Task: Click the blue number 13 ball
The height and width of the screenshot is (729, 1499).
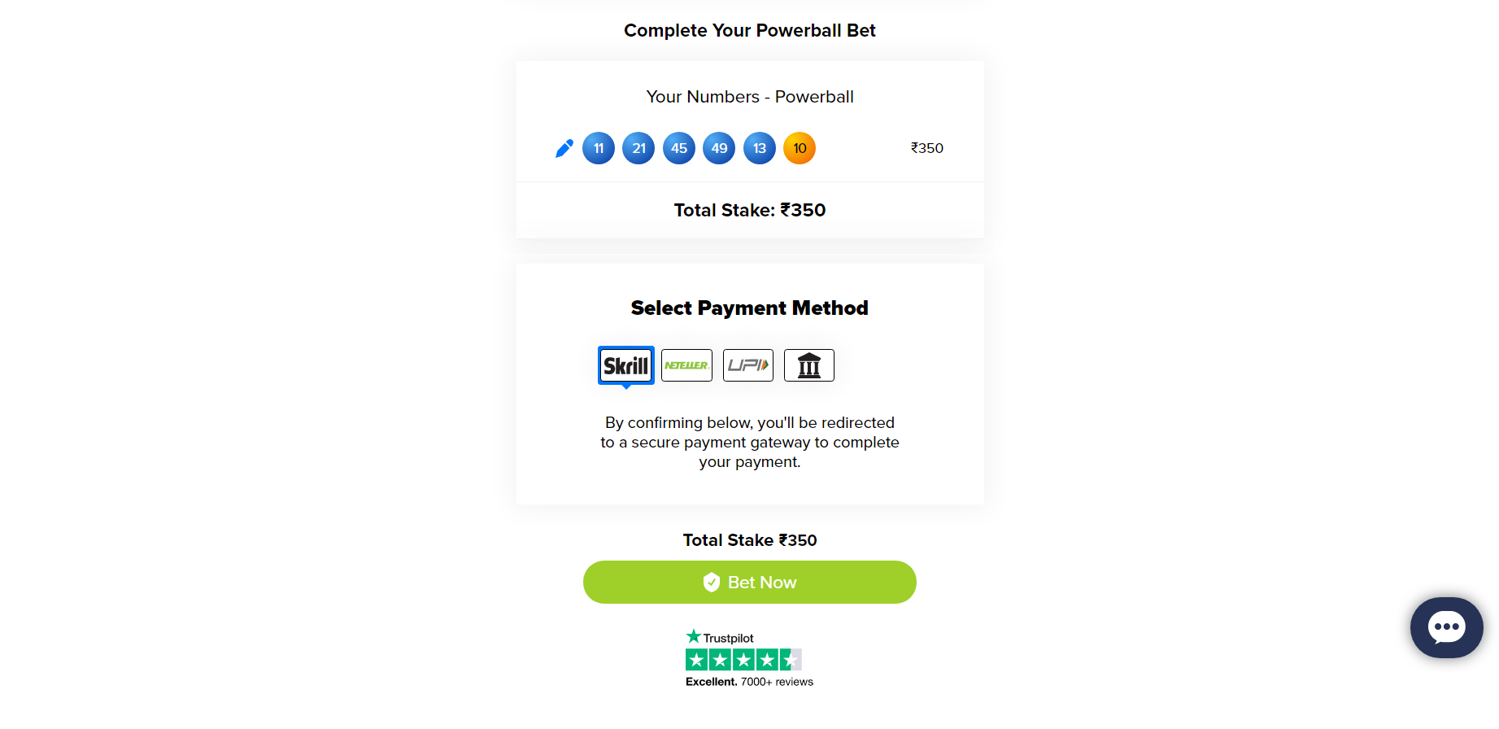Action: pyautogui.click(x=760, y=148)
